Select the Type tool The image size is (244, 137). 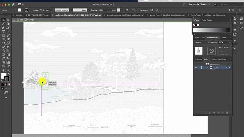pyautogui.click(x=3, y=32)
